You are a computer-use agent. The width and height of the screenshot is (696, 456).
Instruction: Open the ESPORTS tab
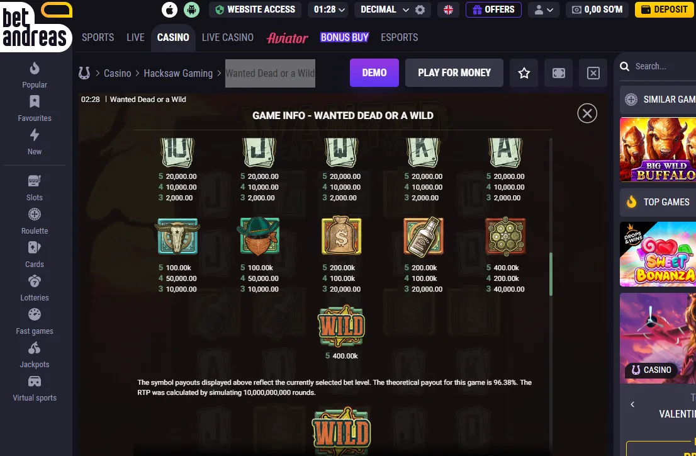pyautogui.click(x=400, y=37)
